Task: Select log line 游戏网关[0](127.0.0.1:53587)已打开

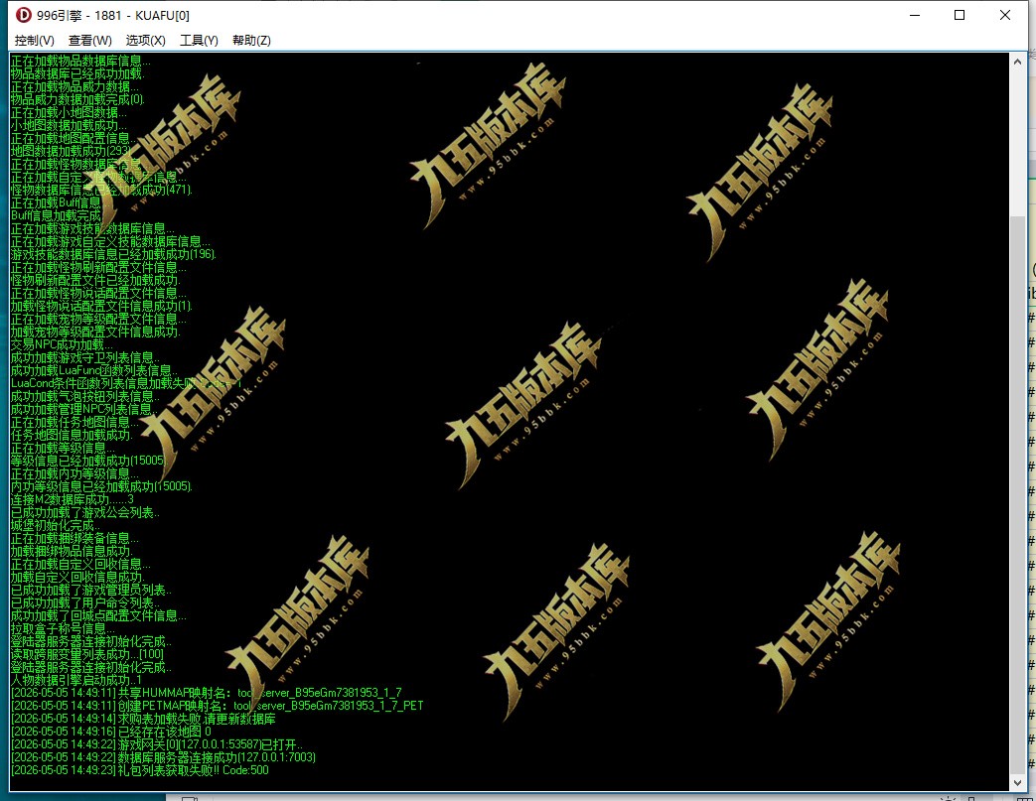Action: coord(157,744)
